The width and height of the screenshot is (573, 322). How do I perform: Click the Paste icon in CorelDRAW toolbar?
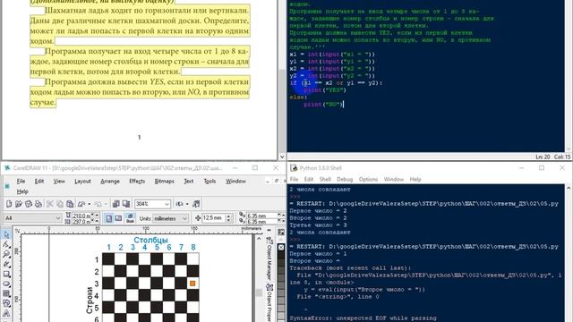[x=70, y=204]
